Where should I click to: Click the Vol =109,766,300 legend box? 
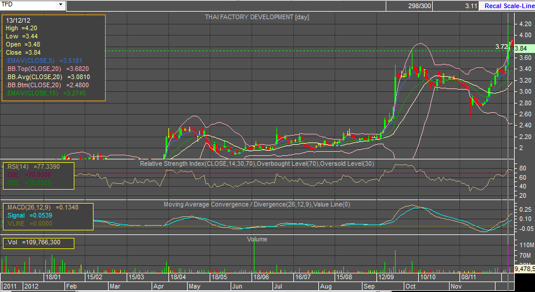coord(38,243)
